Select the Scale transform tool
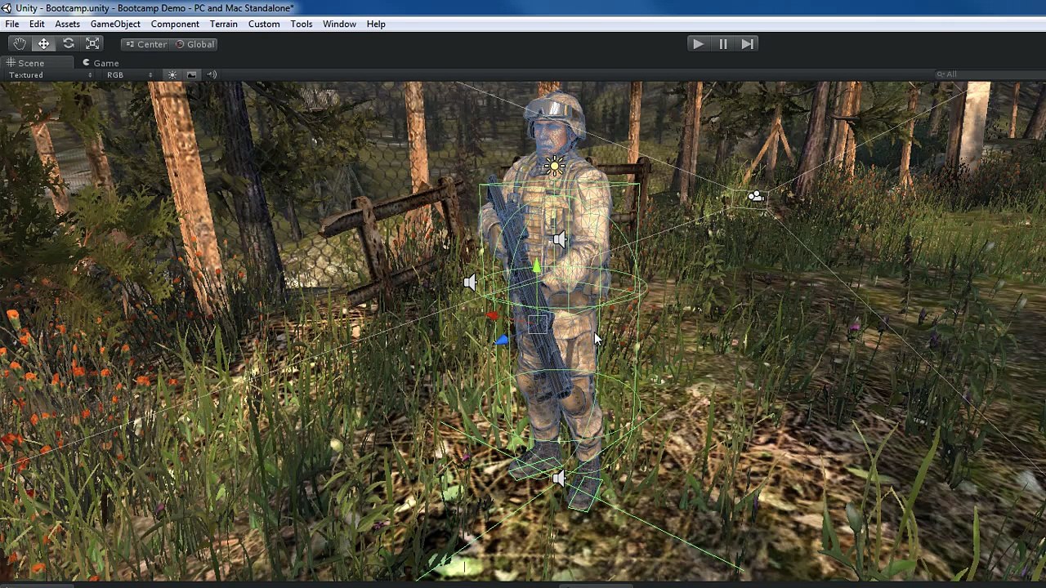 92,44
